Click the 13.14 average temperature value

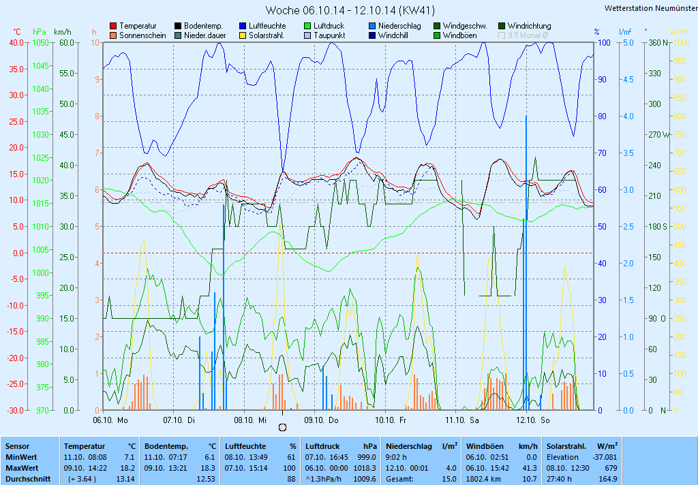pyautogui.click(x=125, y=480)
